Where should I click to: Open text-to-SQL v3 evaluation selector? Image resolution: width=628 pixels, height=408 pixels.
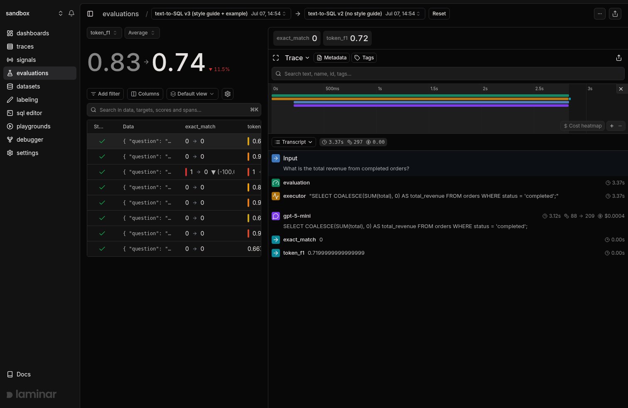[221, 14]
